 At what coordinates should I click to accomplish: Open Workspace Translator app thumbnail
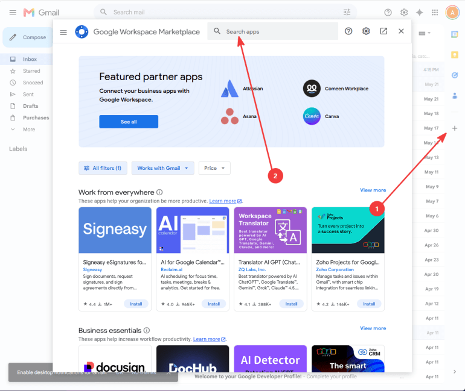(x=270, y=230)
